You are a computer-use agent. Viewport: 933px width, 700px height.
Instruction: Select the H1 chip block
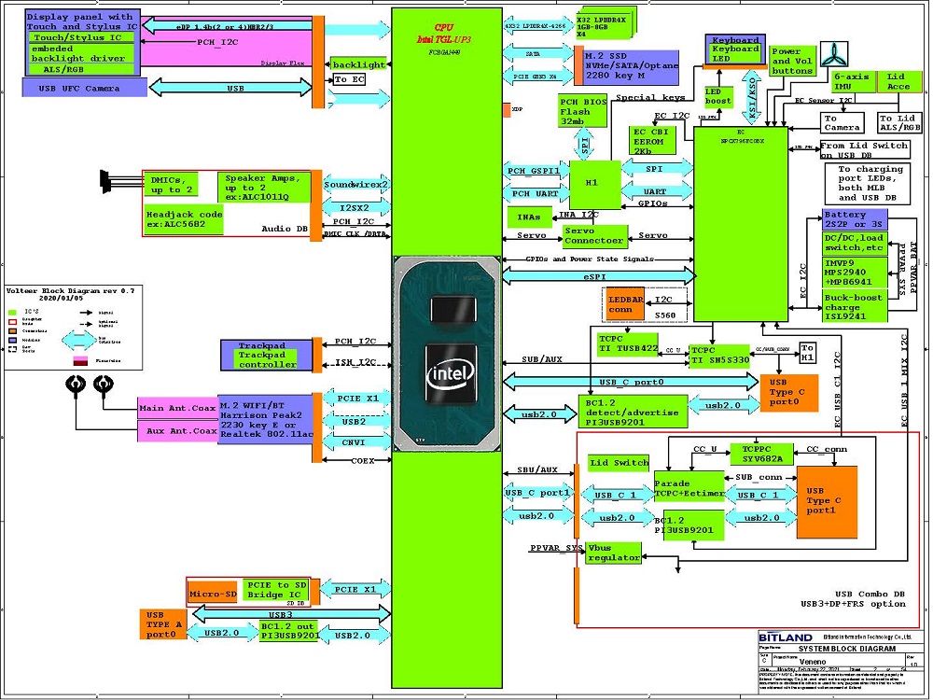594,184
